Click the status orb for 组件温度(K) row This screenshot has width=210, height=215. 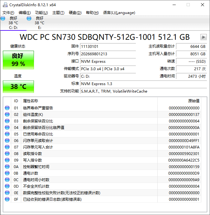point(7,115)
